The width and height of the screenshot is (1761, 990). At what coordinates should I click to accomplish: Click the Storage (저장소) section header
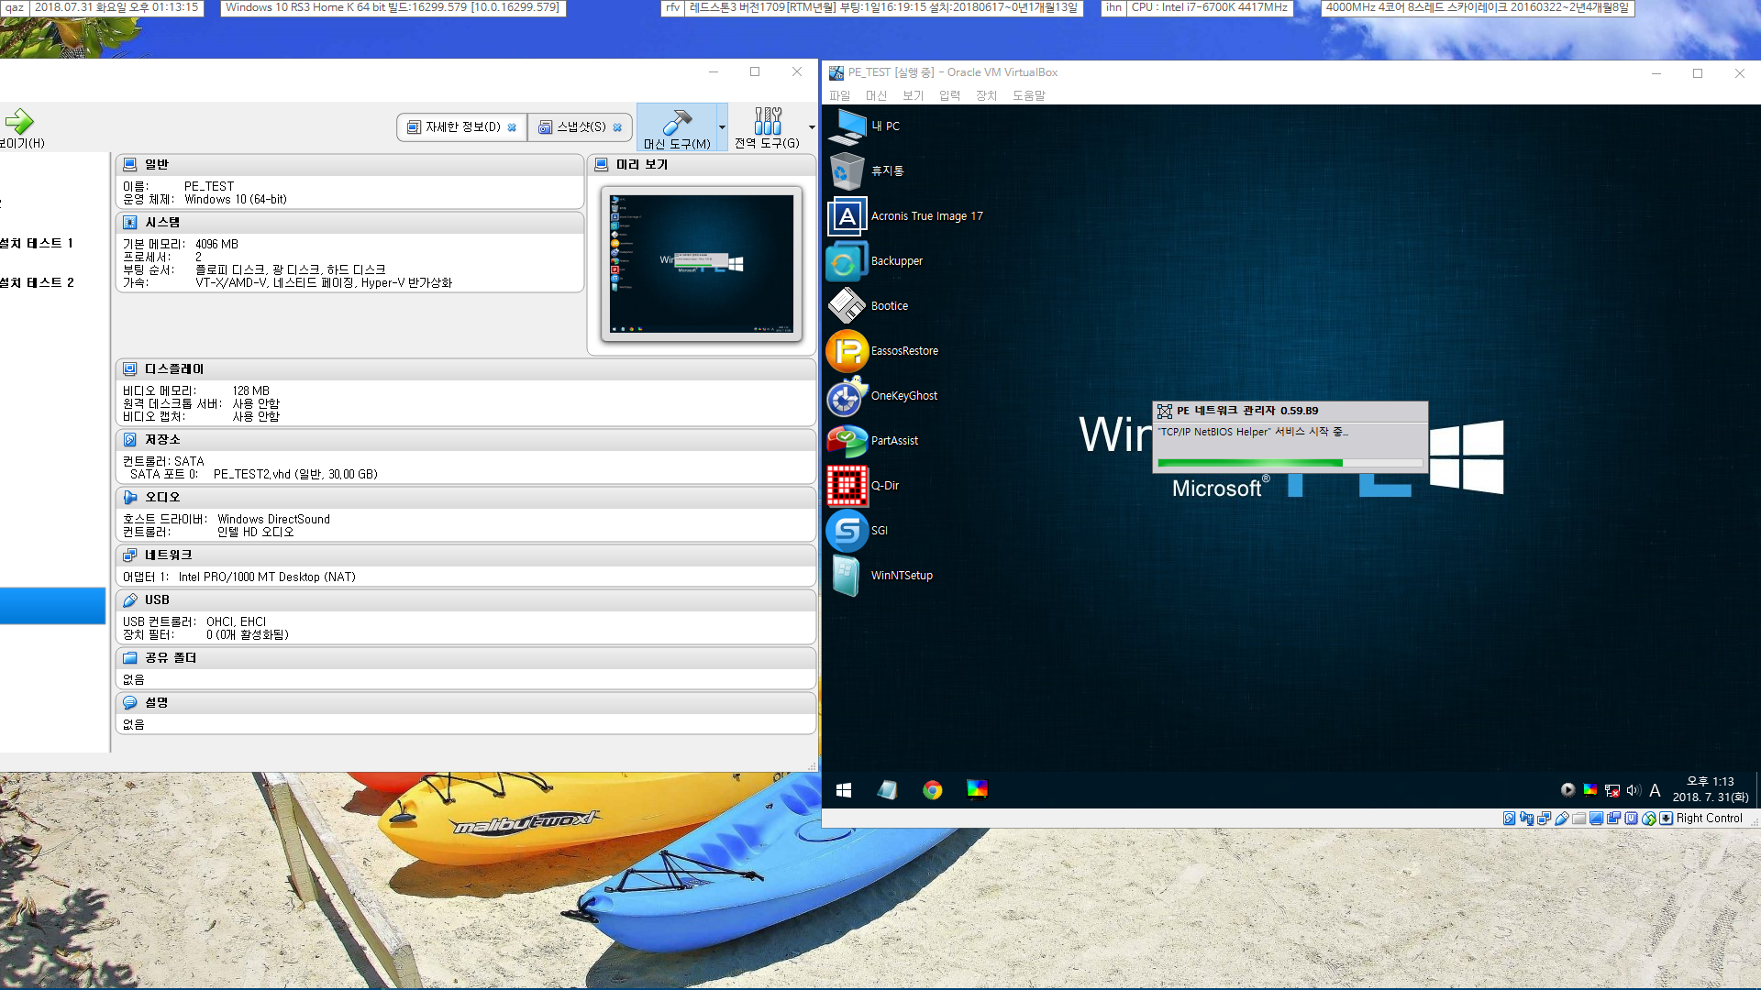coord(466,439)
